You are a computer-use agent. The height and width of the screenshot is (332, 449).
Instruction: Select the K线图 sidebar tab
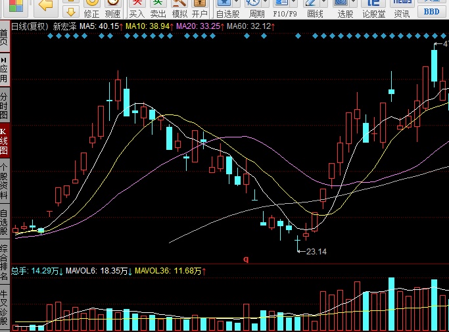pos(5,141)
